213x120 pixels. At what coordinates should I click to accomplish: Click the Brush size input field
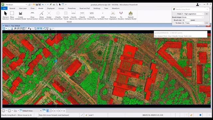click(x=186, y=20)
